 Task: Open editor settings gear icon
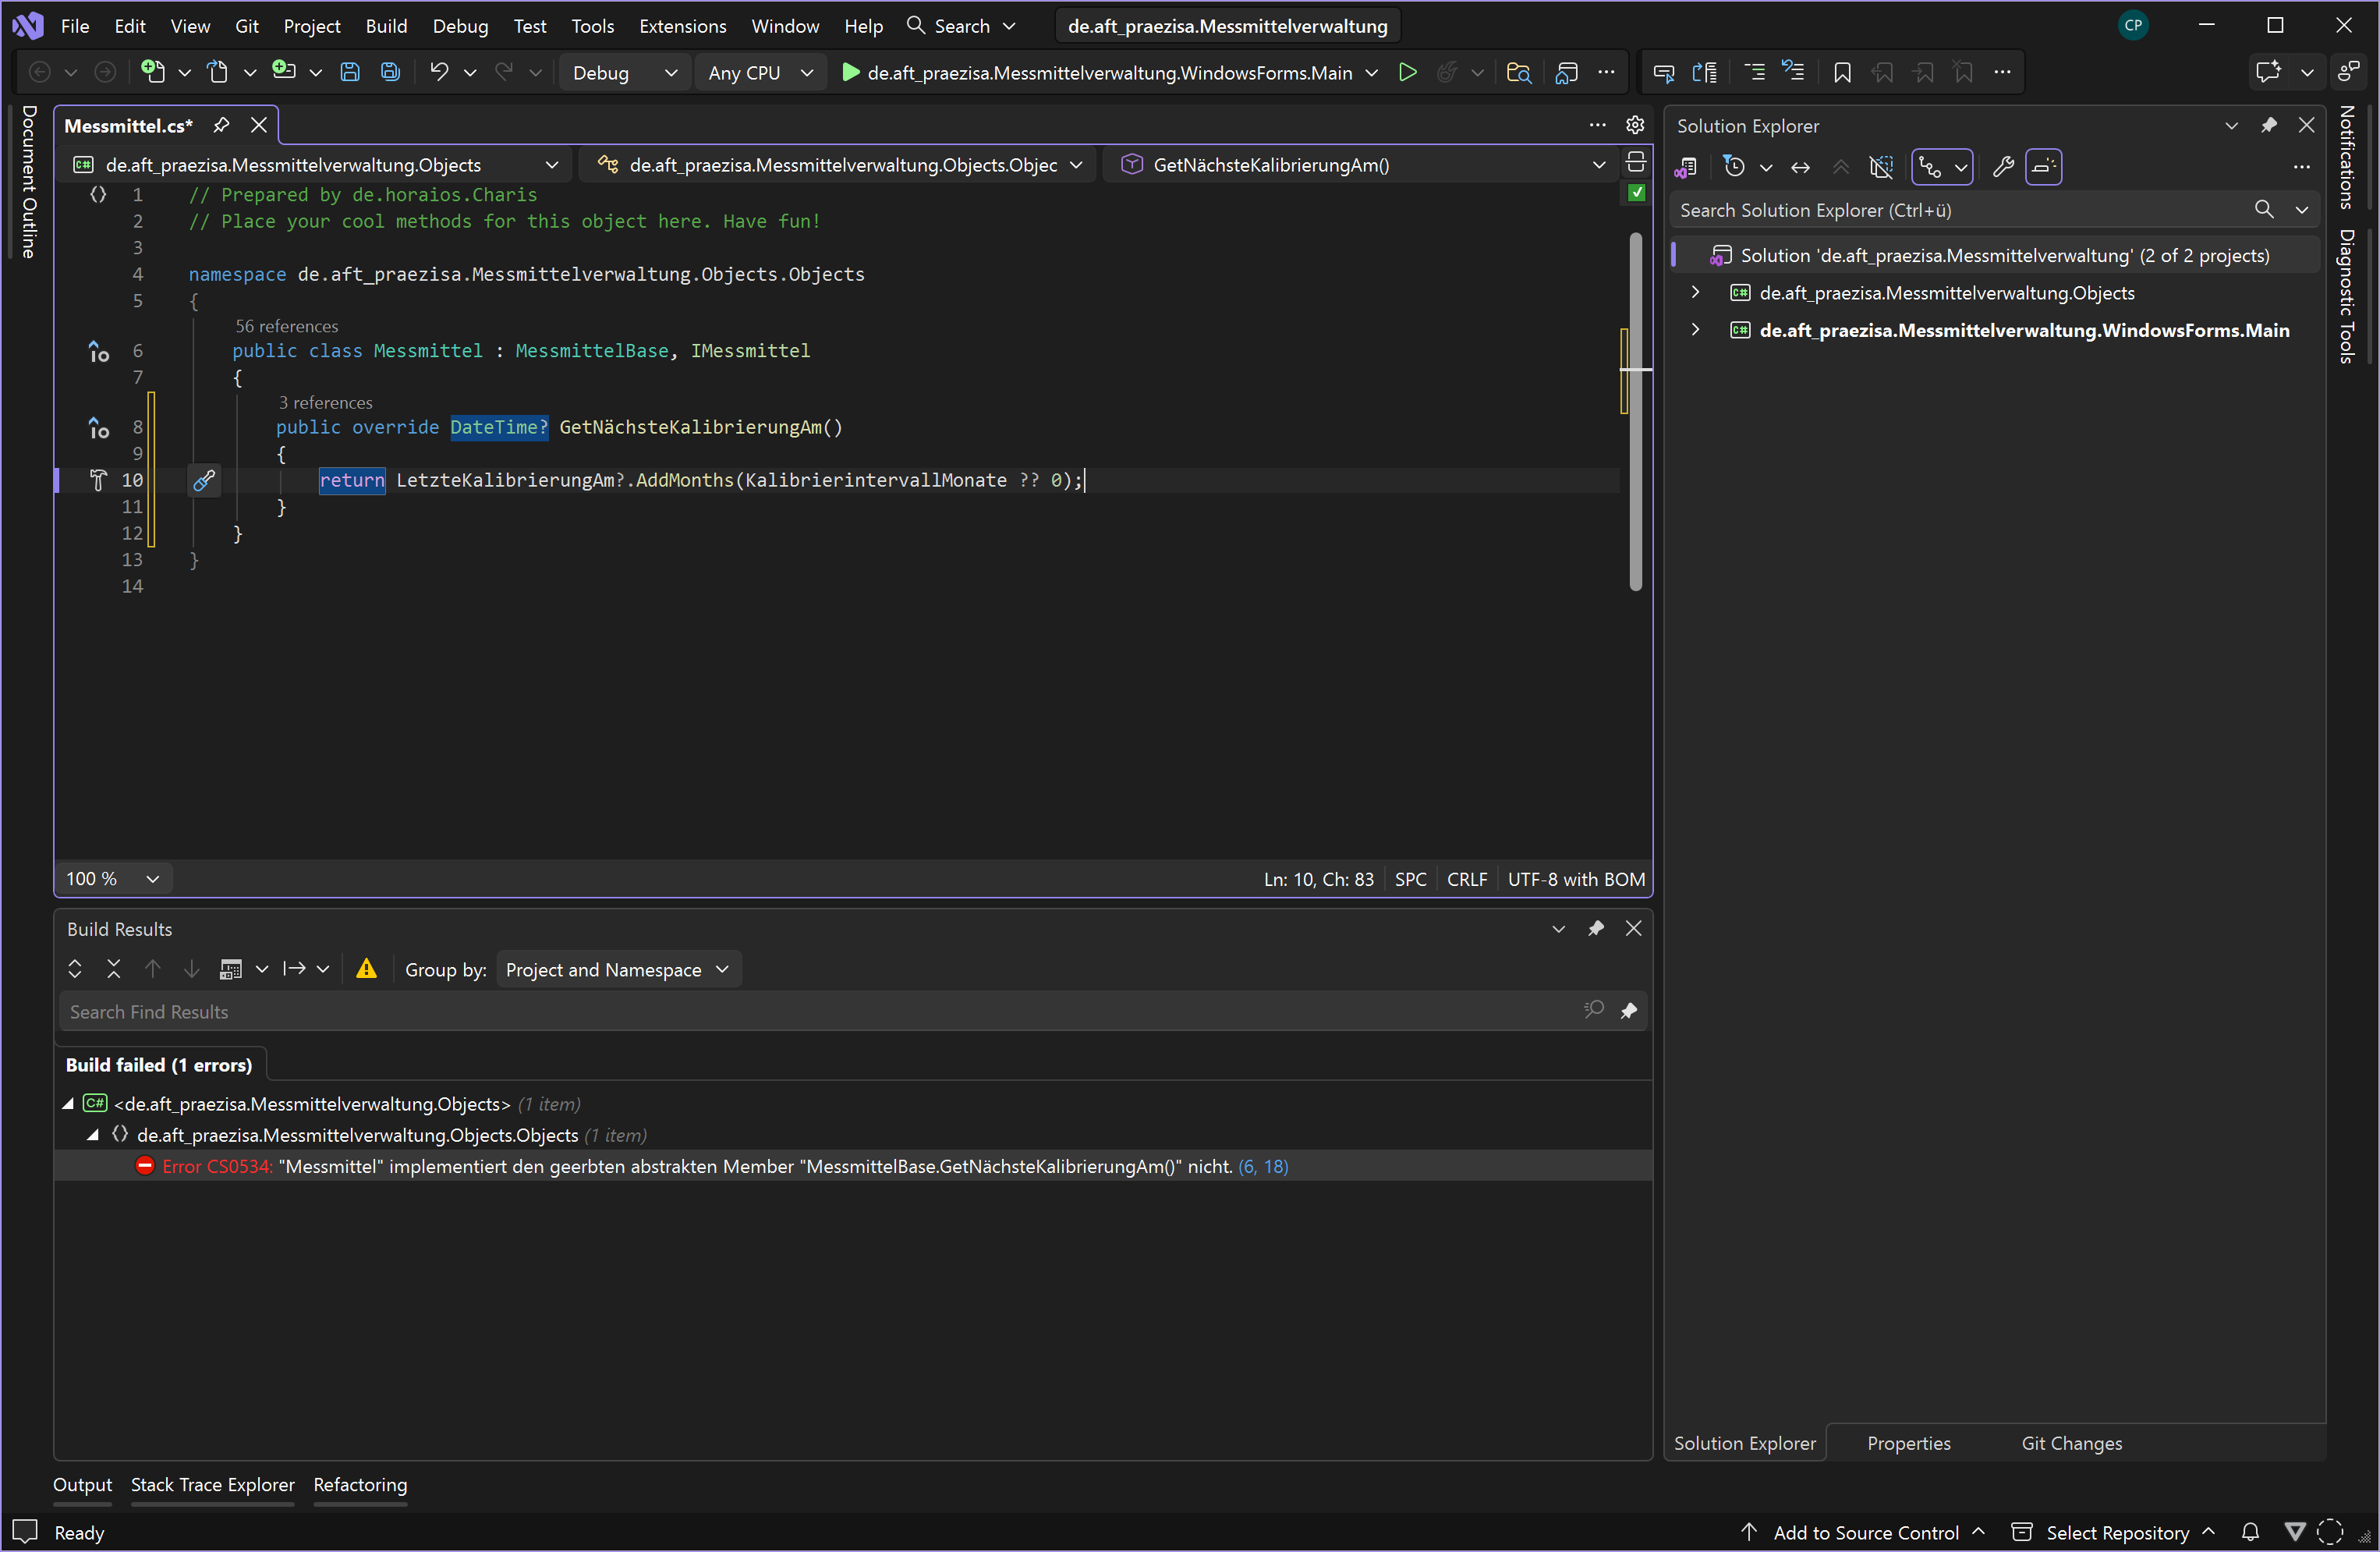(x=1635, y=125)
